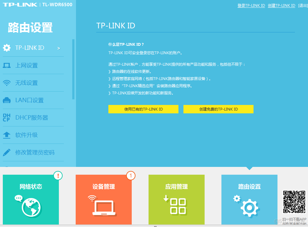This screenshot has width=308, height=227.
Task: Click the 后续开发的新功能和新服务 bullet line
Action: click(141, 93)
